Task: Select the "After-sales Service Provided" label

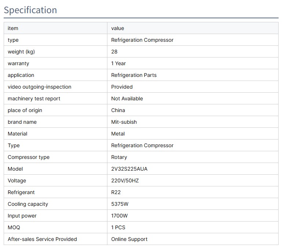Action: (x=42, y=239)
